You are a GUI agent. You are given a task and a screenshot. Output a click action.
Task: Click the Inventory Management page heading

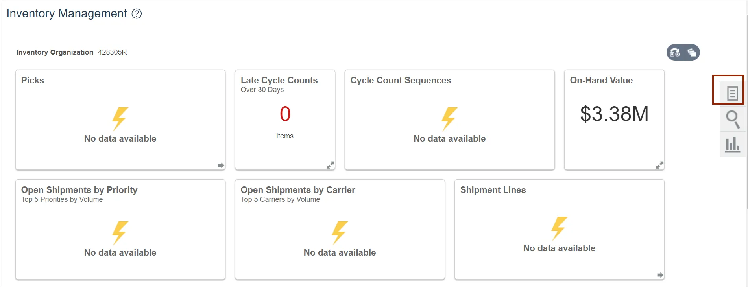(67, 13)
